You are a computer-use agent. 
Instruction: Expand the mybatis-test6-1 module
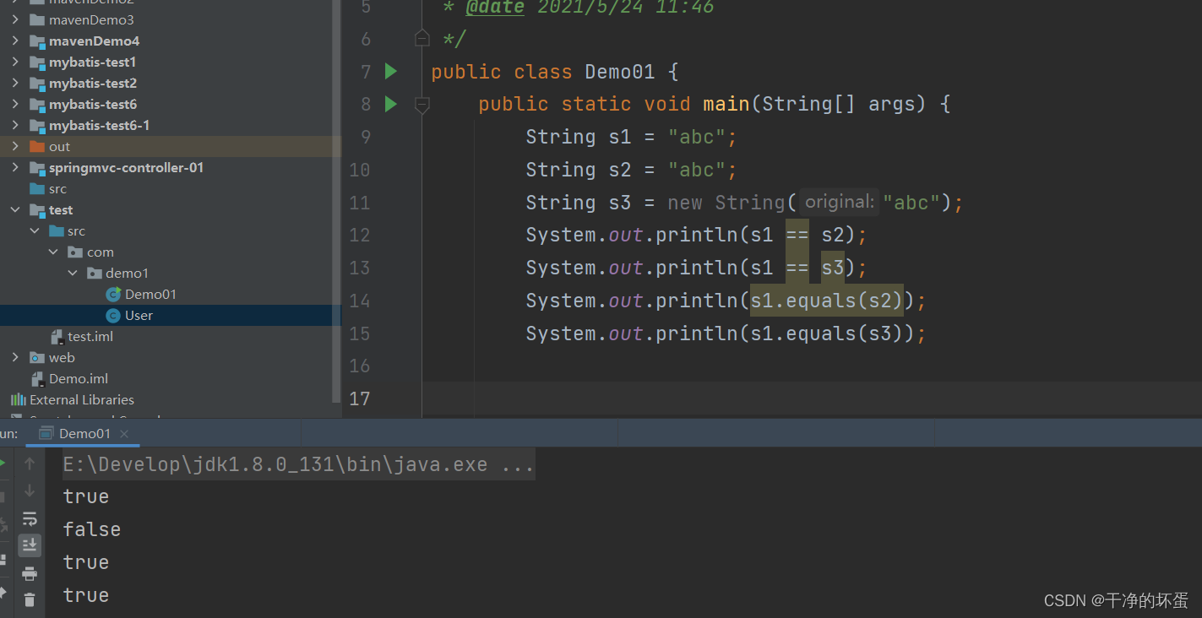click(15, 126)
